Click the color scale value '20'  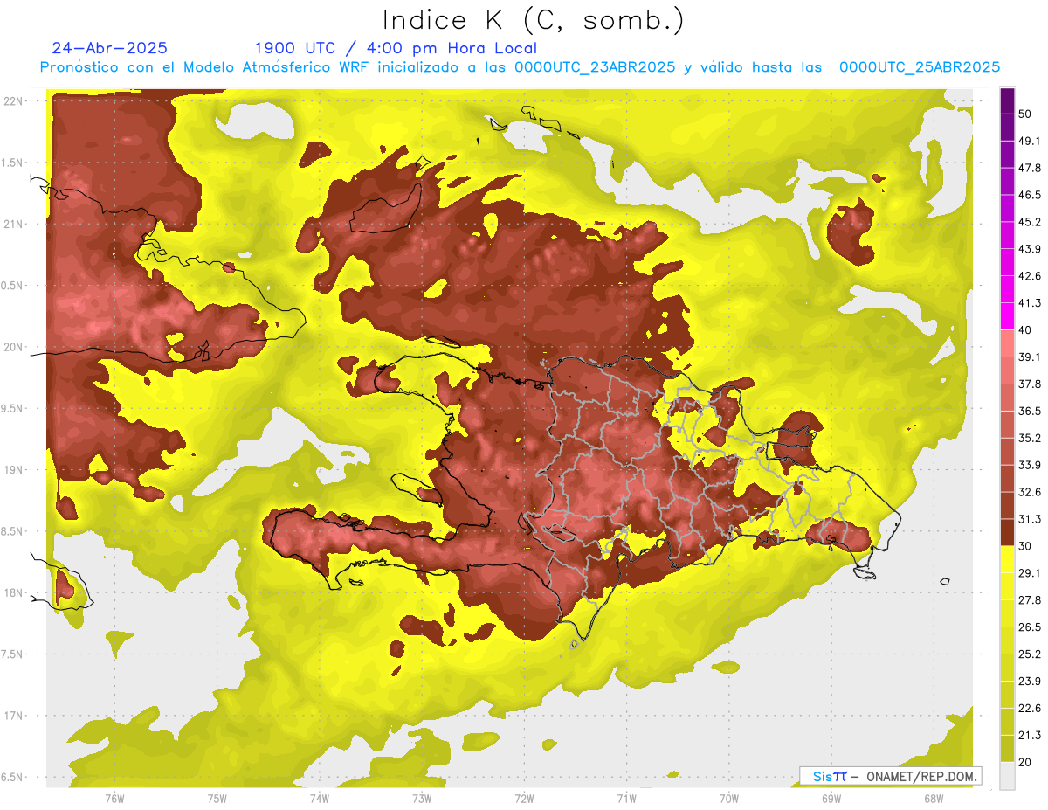1025,762
